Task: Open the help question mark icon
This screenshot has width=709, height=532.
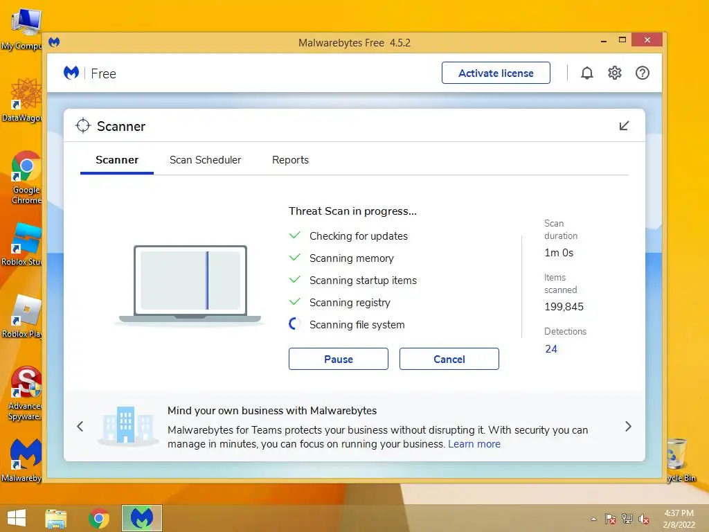Action: pyautogui.click(x=642, y=73)
